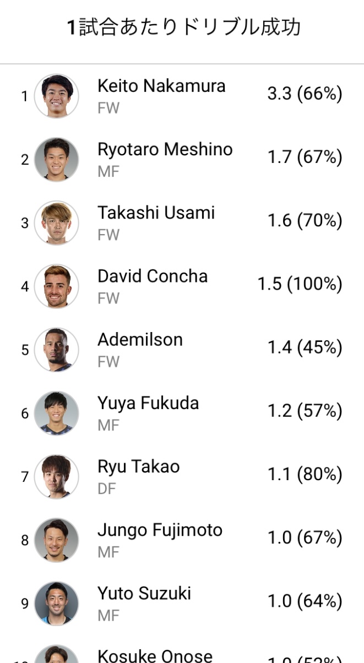
Task: Tap Keito Nakamura's player photo
Action: click(56, 96)
